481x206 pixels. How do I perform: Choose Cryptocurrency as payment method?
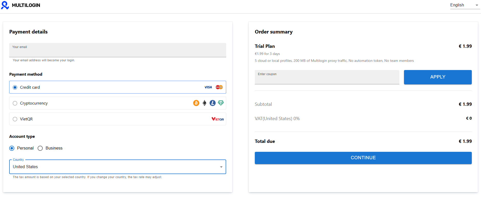coord(15,103)
